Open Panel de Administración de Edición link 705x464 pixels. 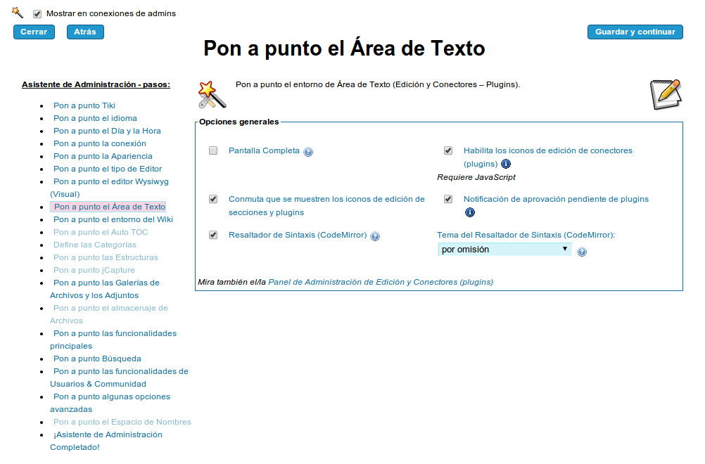click(381, 282)
